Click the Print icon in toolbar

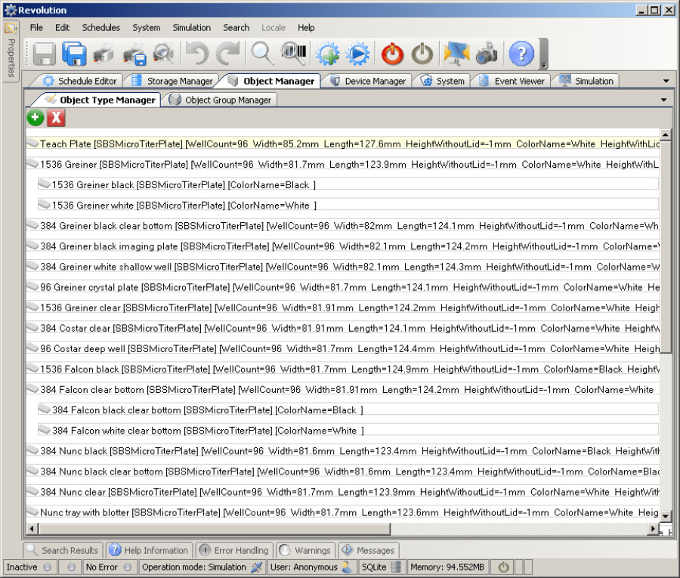(x=104, y=54)
